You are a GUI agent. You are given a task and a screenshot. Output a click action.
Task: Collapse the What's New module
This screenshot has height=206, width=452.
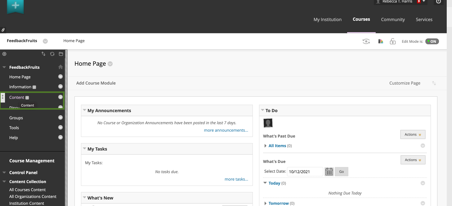[x=84, y=198]
